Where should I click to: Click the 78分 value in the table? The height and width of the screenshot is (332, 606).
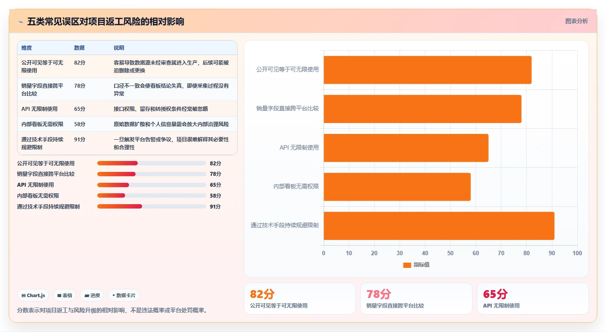[x=80, y=86]
